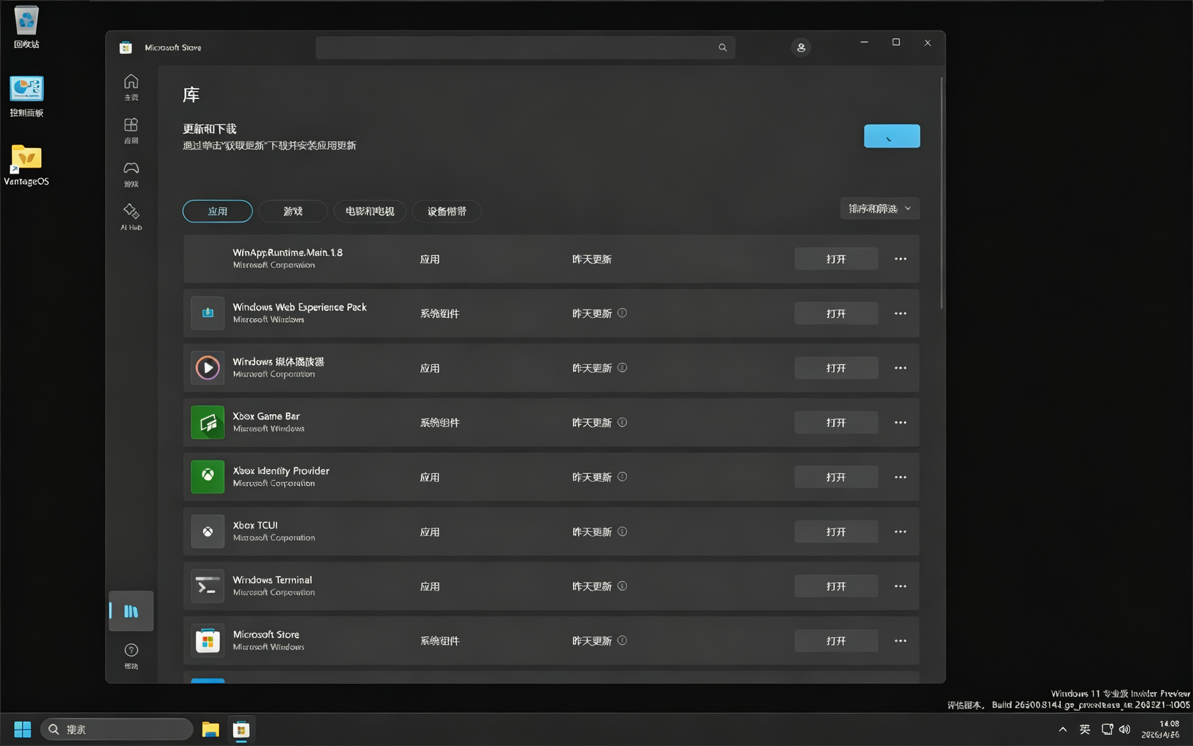Open more options for Xbox Identity Provider
Image resolution: width=1193 pixels, height=746 pixels.
[x=900, y=477]
